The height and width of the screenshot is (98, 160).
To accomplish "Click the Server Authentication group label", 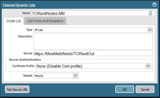I will pos(25,60).
